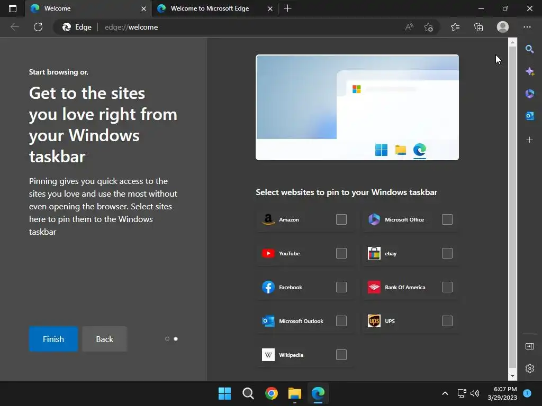Click the page scrollbar up arrow
Screen dimensions: 542x406
click(512, 42)
